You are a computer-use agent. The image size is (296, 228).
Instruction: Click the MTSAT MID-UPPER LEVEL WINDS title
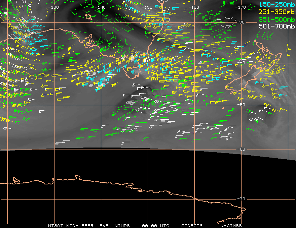(x=89, y=225)
